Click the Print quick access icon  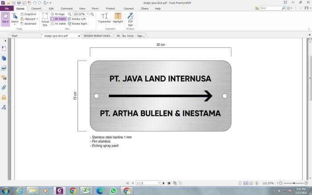19,3
